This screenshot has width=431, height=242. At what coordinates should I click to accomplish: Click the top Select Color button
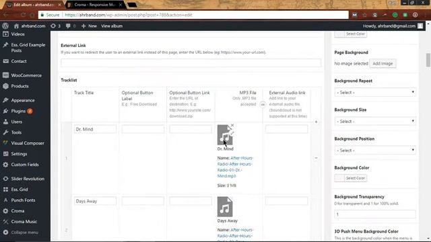click(351, 34)
